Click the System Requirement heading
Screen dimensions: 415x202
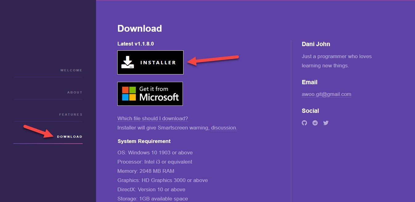point(144,141)
